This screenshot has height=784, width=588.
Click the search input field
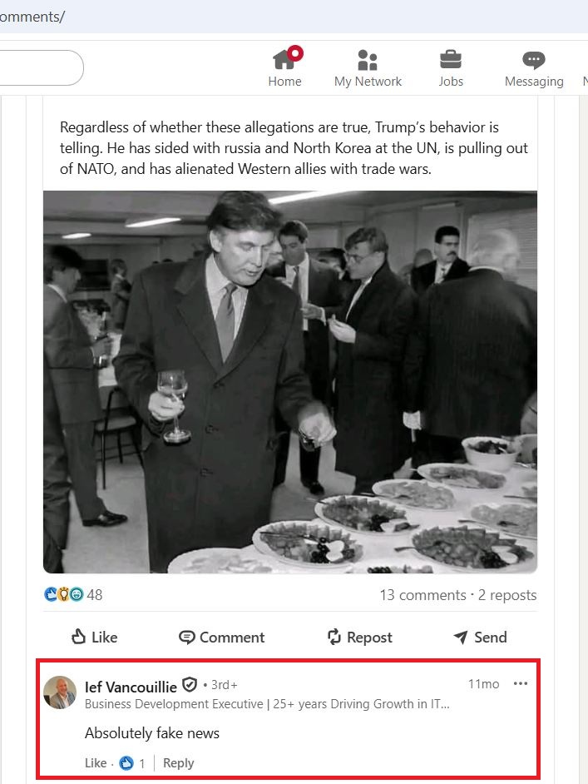tap(42, 67)
